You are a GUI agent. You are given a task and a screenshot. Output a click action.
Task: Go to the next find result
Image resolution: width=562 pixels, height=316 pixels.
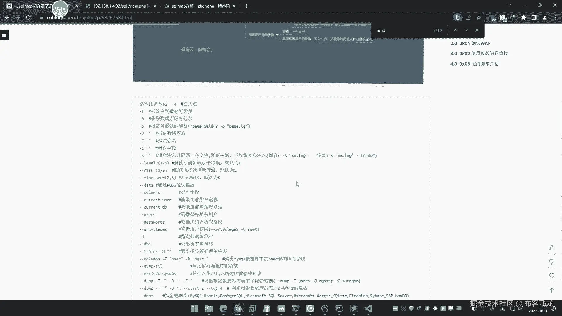coord(466,30)
